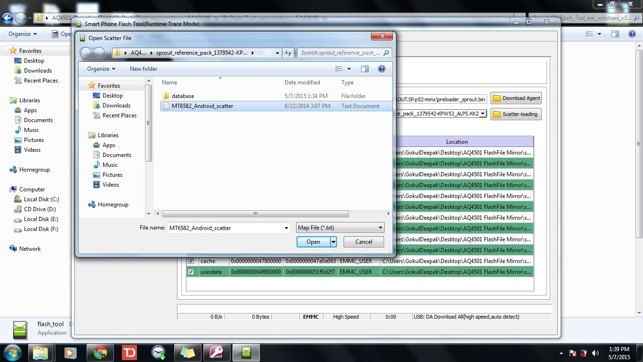Open Windows Explorer from the taskbar
Screen dimensions: 643x362
click(x=40, y=353)
